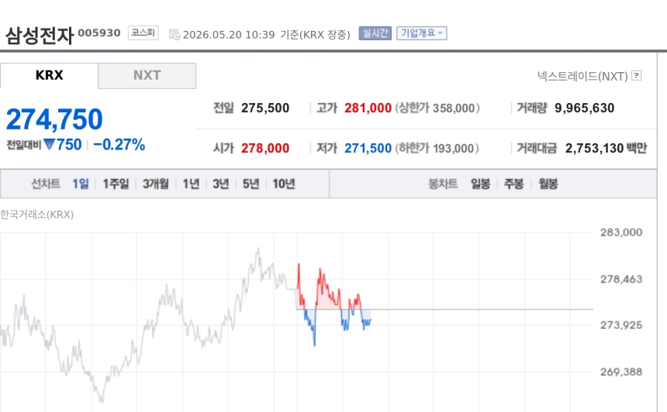
Task: Toggle the 실시간 real-time button
Action: coord(375,33)
